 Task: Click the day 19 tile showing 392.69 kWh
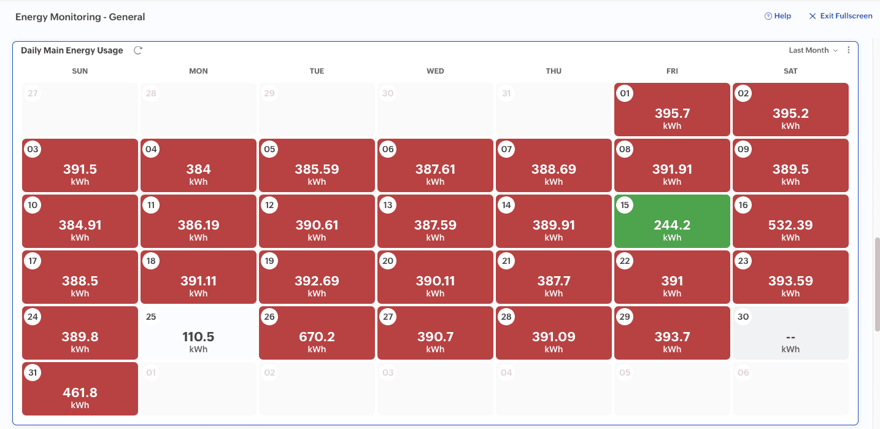coord(317,277)
